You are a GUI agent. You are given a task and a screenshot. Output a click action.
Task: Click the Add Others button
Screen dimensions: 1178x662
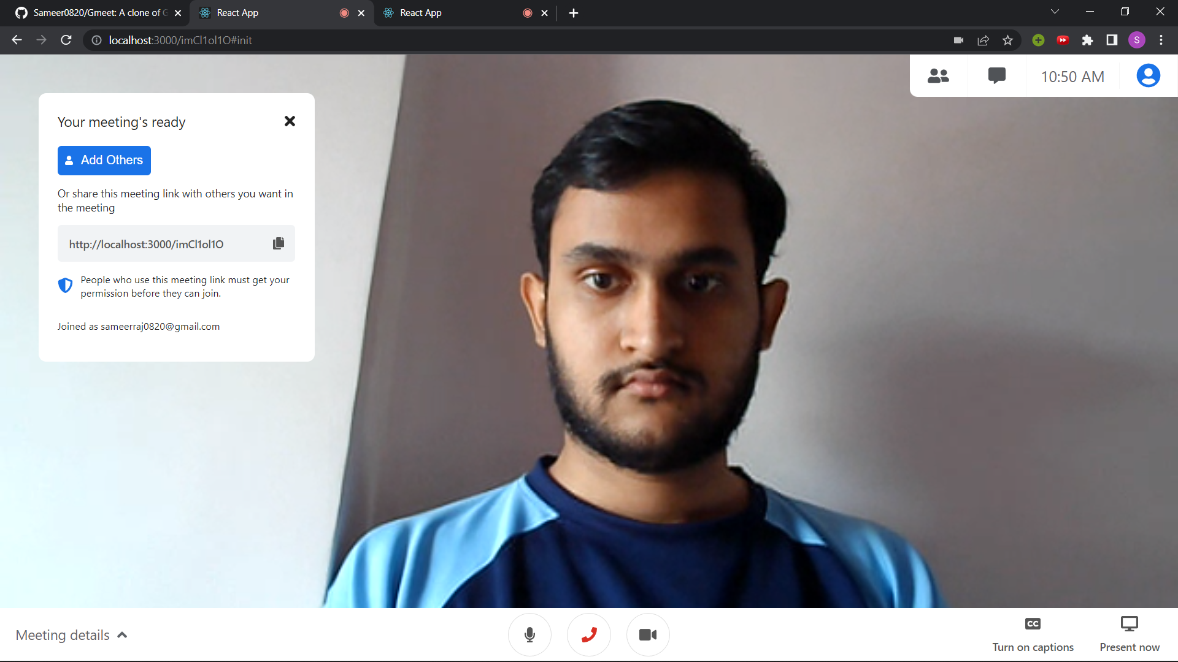click(x=104, y=160)
